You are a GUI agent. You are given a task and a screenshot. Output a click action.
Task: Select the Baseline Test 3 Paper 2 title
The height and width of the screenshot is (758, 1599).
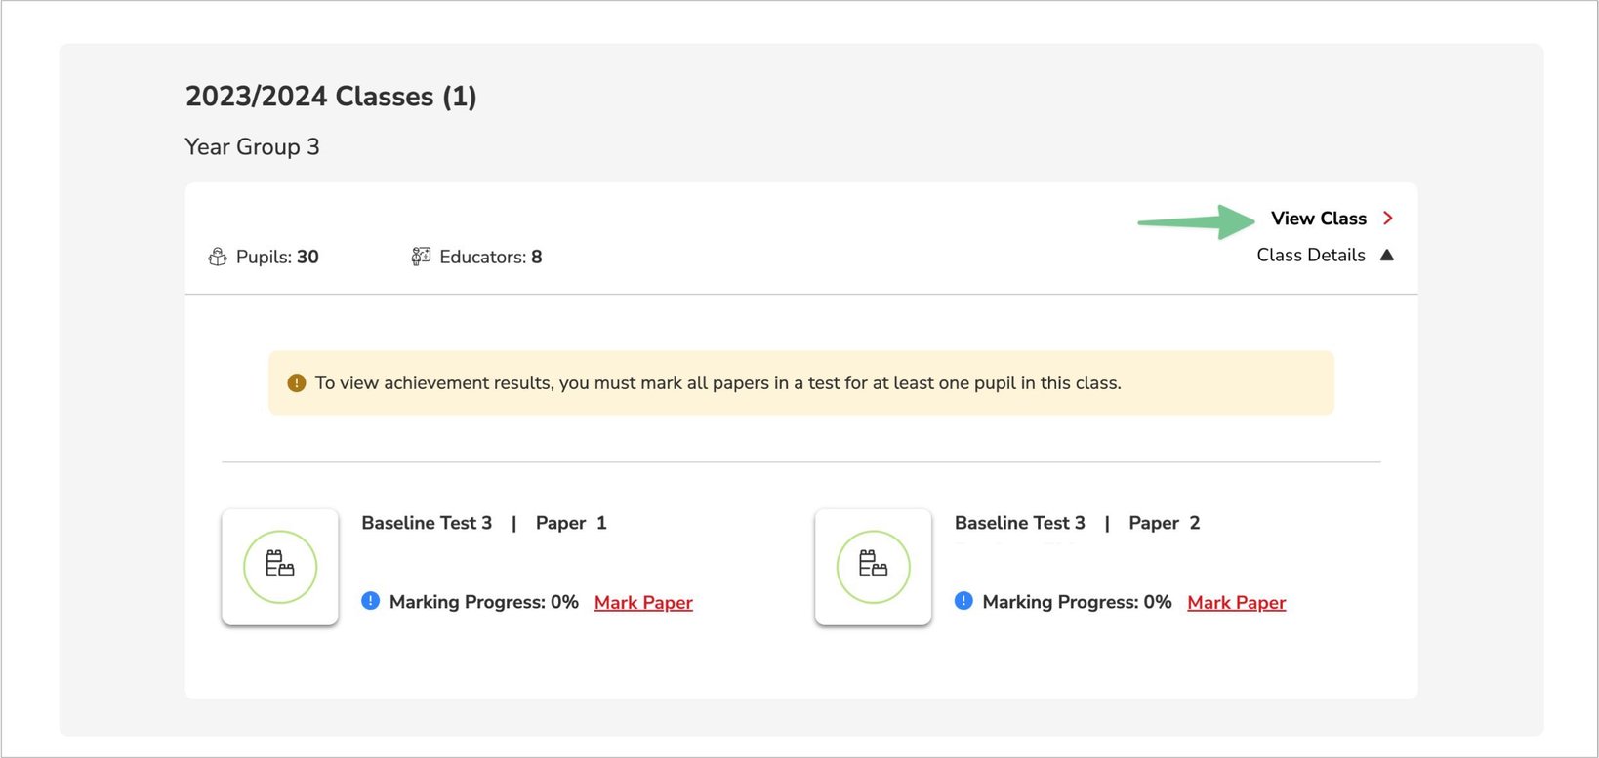(x=1077, y=523)
